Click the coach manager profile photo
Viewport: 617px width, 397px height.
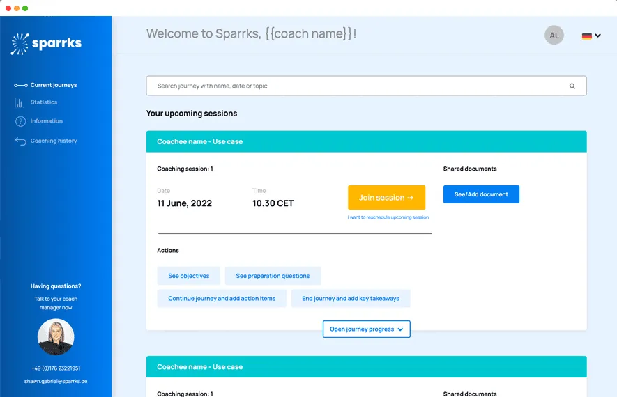click(56, 338)
